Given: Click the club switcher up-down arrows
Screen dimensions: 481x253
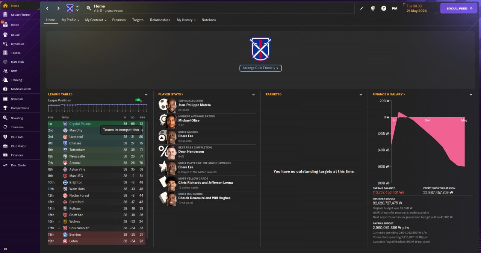Looking at the screenshot, I should coord(77,8).
